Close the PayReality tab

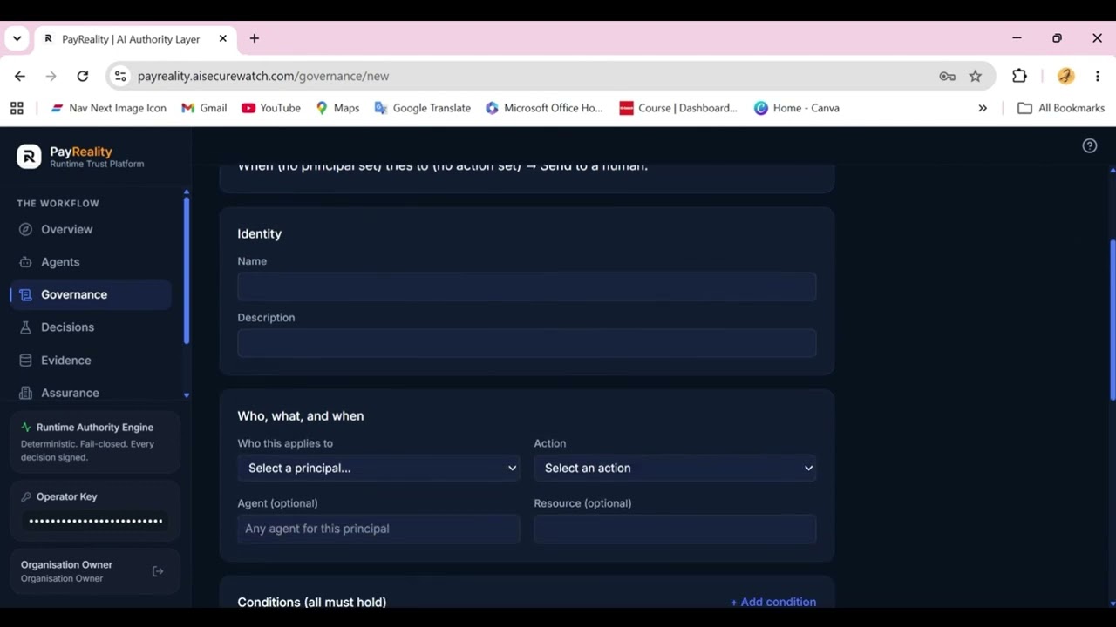[223, 38]
